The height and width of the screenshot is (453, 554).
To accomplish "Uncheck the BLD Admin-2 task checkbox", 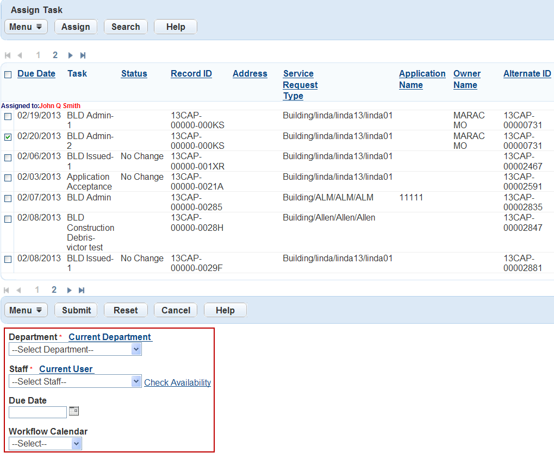I will pos(8,137).
